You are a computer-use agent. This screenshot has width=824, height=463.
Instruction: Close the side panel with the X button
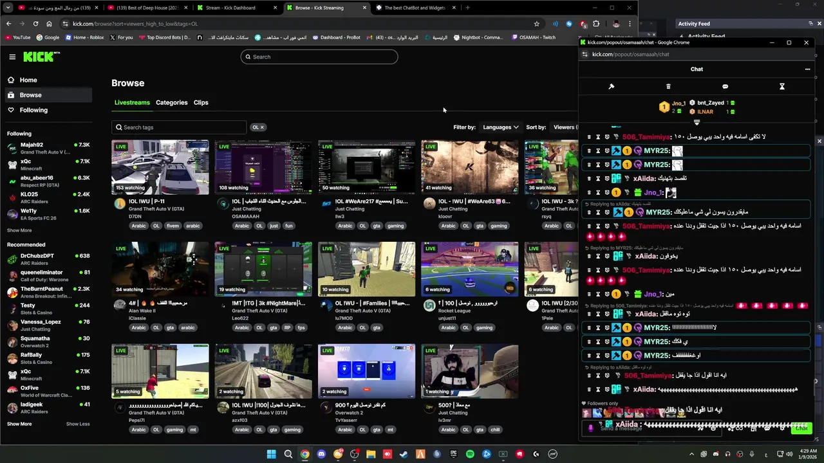(x=819, y=141)
